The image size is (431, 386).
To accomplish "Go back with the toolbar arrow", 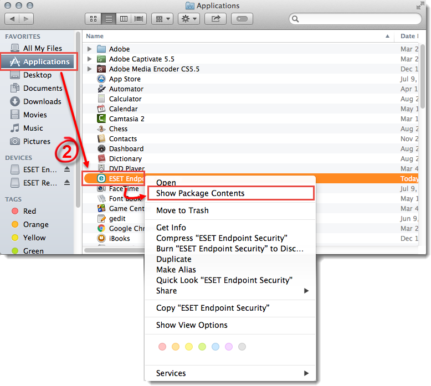I will click(13, 19).
